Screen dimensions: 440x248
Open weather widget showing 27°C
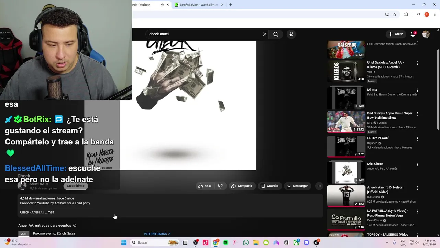pos(18,242)
